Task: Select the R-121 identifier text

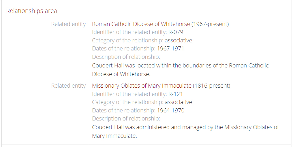Action: (x=175, y=94)
